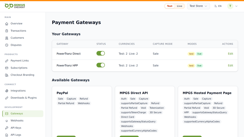Click the Payment Links chain icon
The width and height of the screenshot is (244, 137).
click(x=7, y=61)
